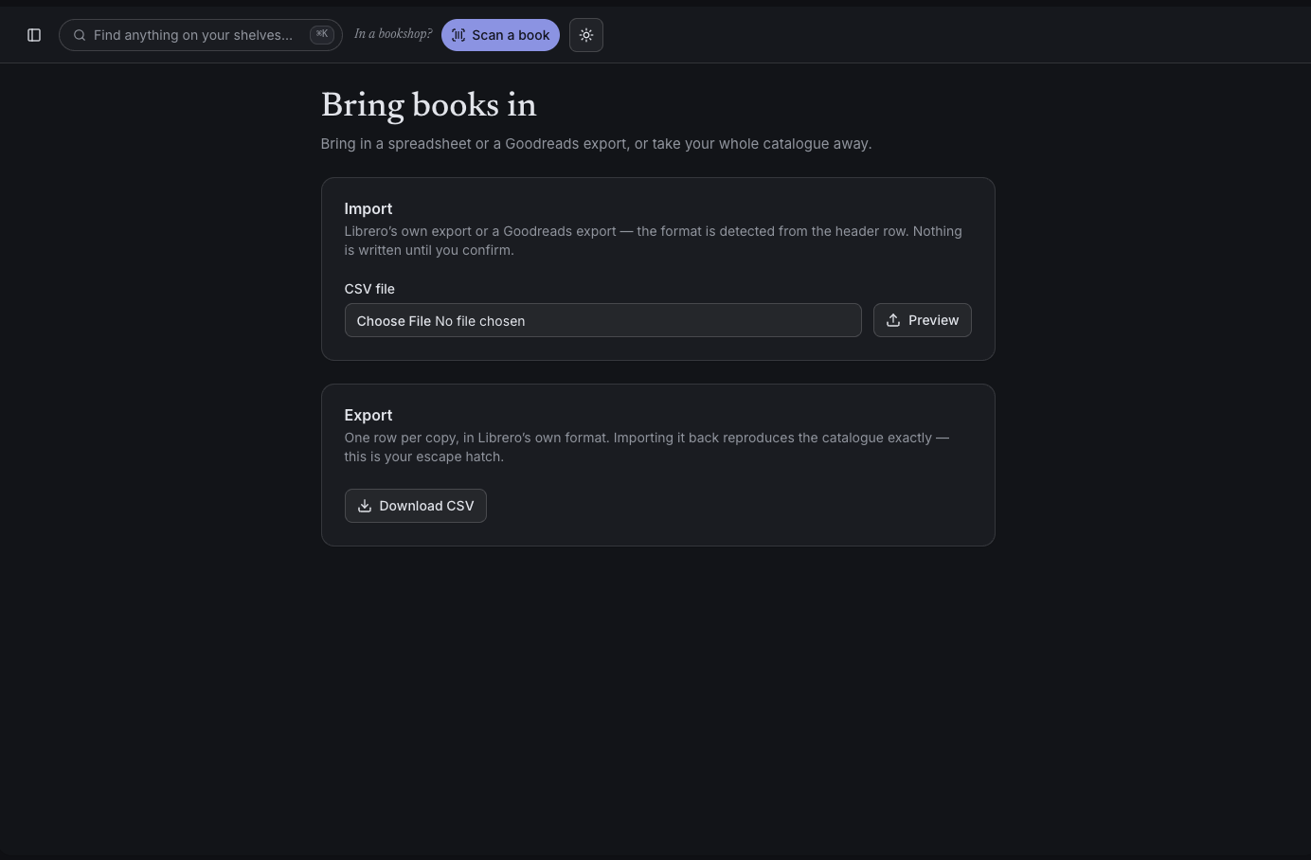
Task: Click the sun theme toggle icon
Action: (586, 35)
